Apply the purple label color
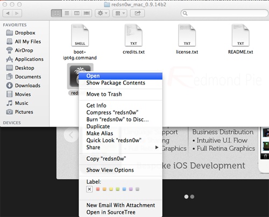 (x=131, y=189)
